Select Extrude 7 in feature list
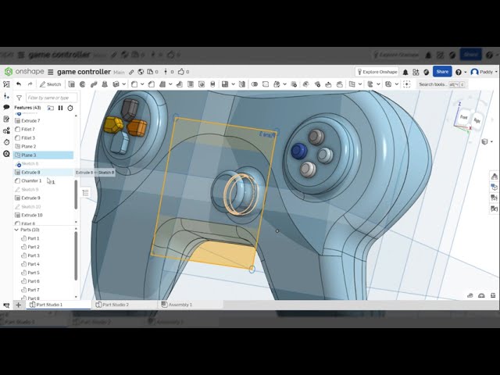 tap(44, 120)
